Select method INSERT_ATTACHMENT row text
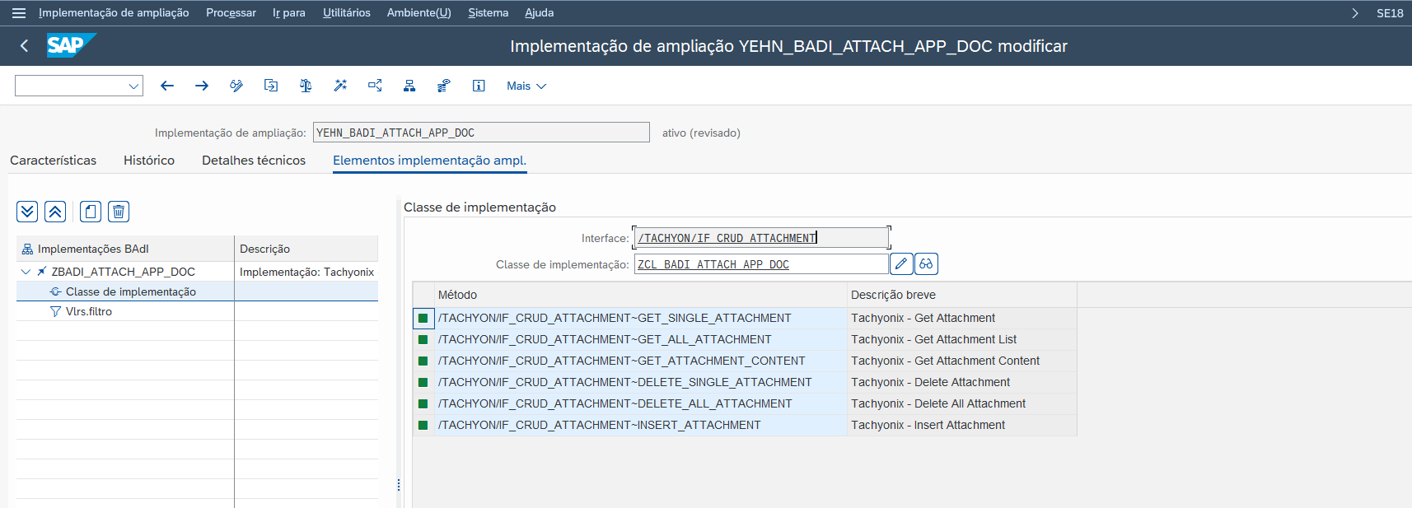The height and width of the screenshot is (508, 1412). click(x=600, y=425)
